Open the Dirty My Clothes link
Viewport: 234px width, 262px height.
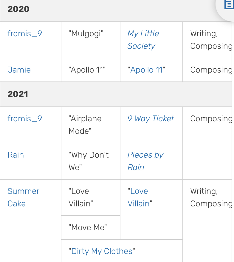tap(102, 251)
